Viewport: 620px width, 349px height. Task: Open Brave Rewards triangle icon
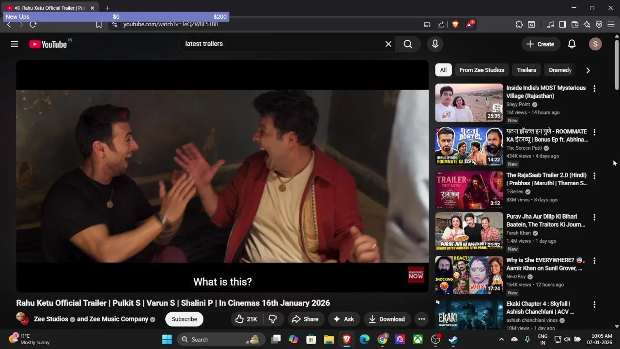[x=470, y=24]
